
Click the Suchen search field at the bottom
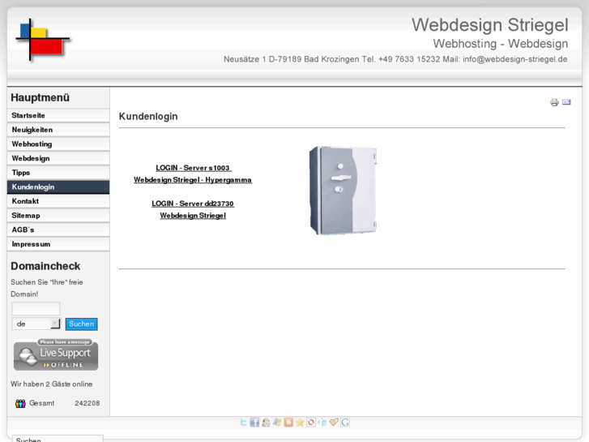click(58, 439)
